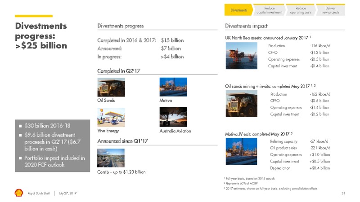Click the UK North Sea platform image
Viewport: 360px width, 202px height.
click(242, 56)
